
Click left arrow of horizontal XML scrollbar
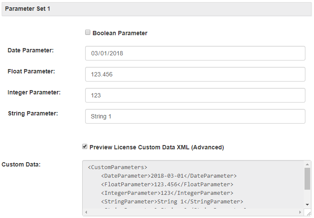coord(85,212)
